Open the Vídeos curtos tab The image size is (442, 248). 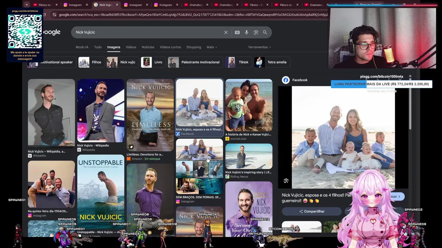coord(170,47)
